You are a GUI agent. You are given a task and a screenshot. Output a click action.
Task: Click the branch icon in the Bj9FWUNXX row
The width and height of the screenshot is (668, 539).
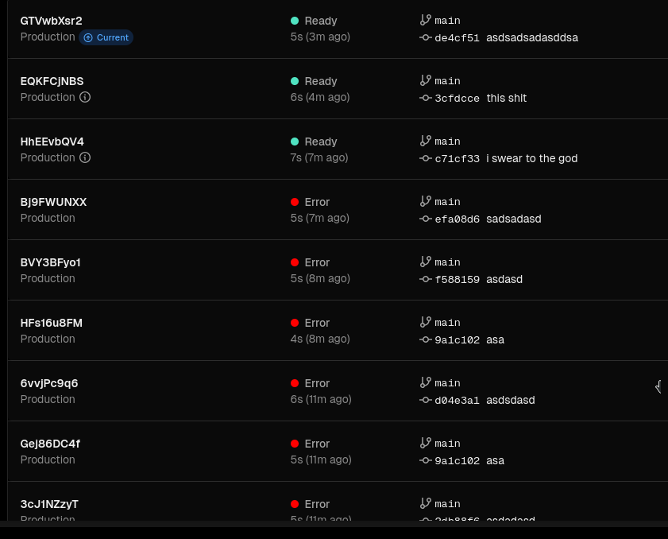[426, 201]
